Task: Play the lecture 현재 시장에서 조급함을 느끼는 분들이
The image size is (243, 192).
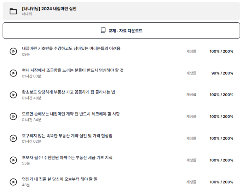Action: pyautogui.click(x=13, y=73)
